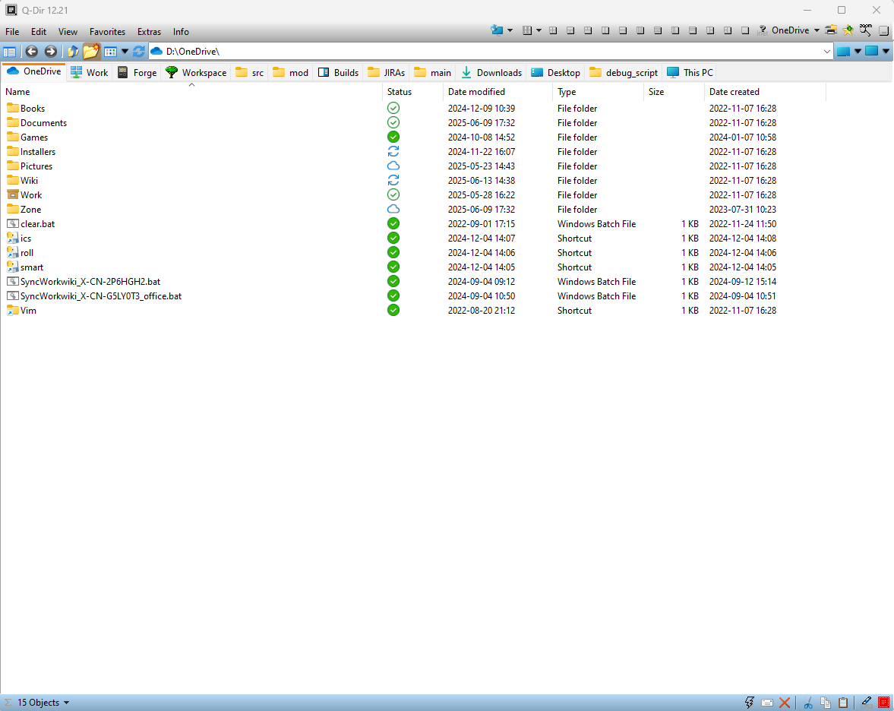
Task: Click the clipboard paste icon in status bar
Action: (x=842, y=703)
